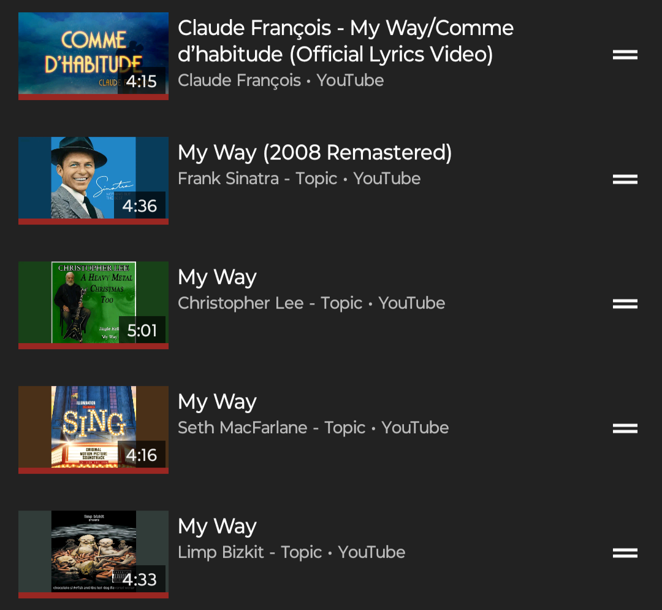Open the SING soundtrack thumbnail

(x=93, y=430)
